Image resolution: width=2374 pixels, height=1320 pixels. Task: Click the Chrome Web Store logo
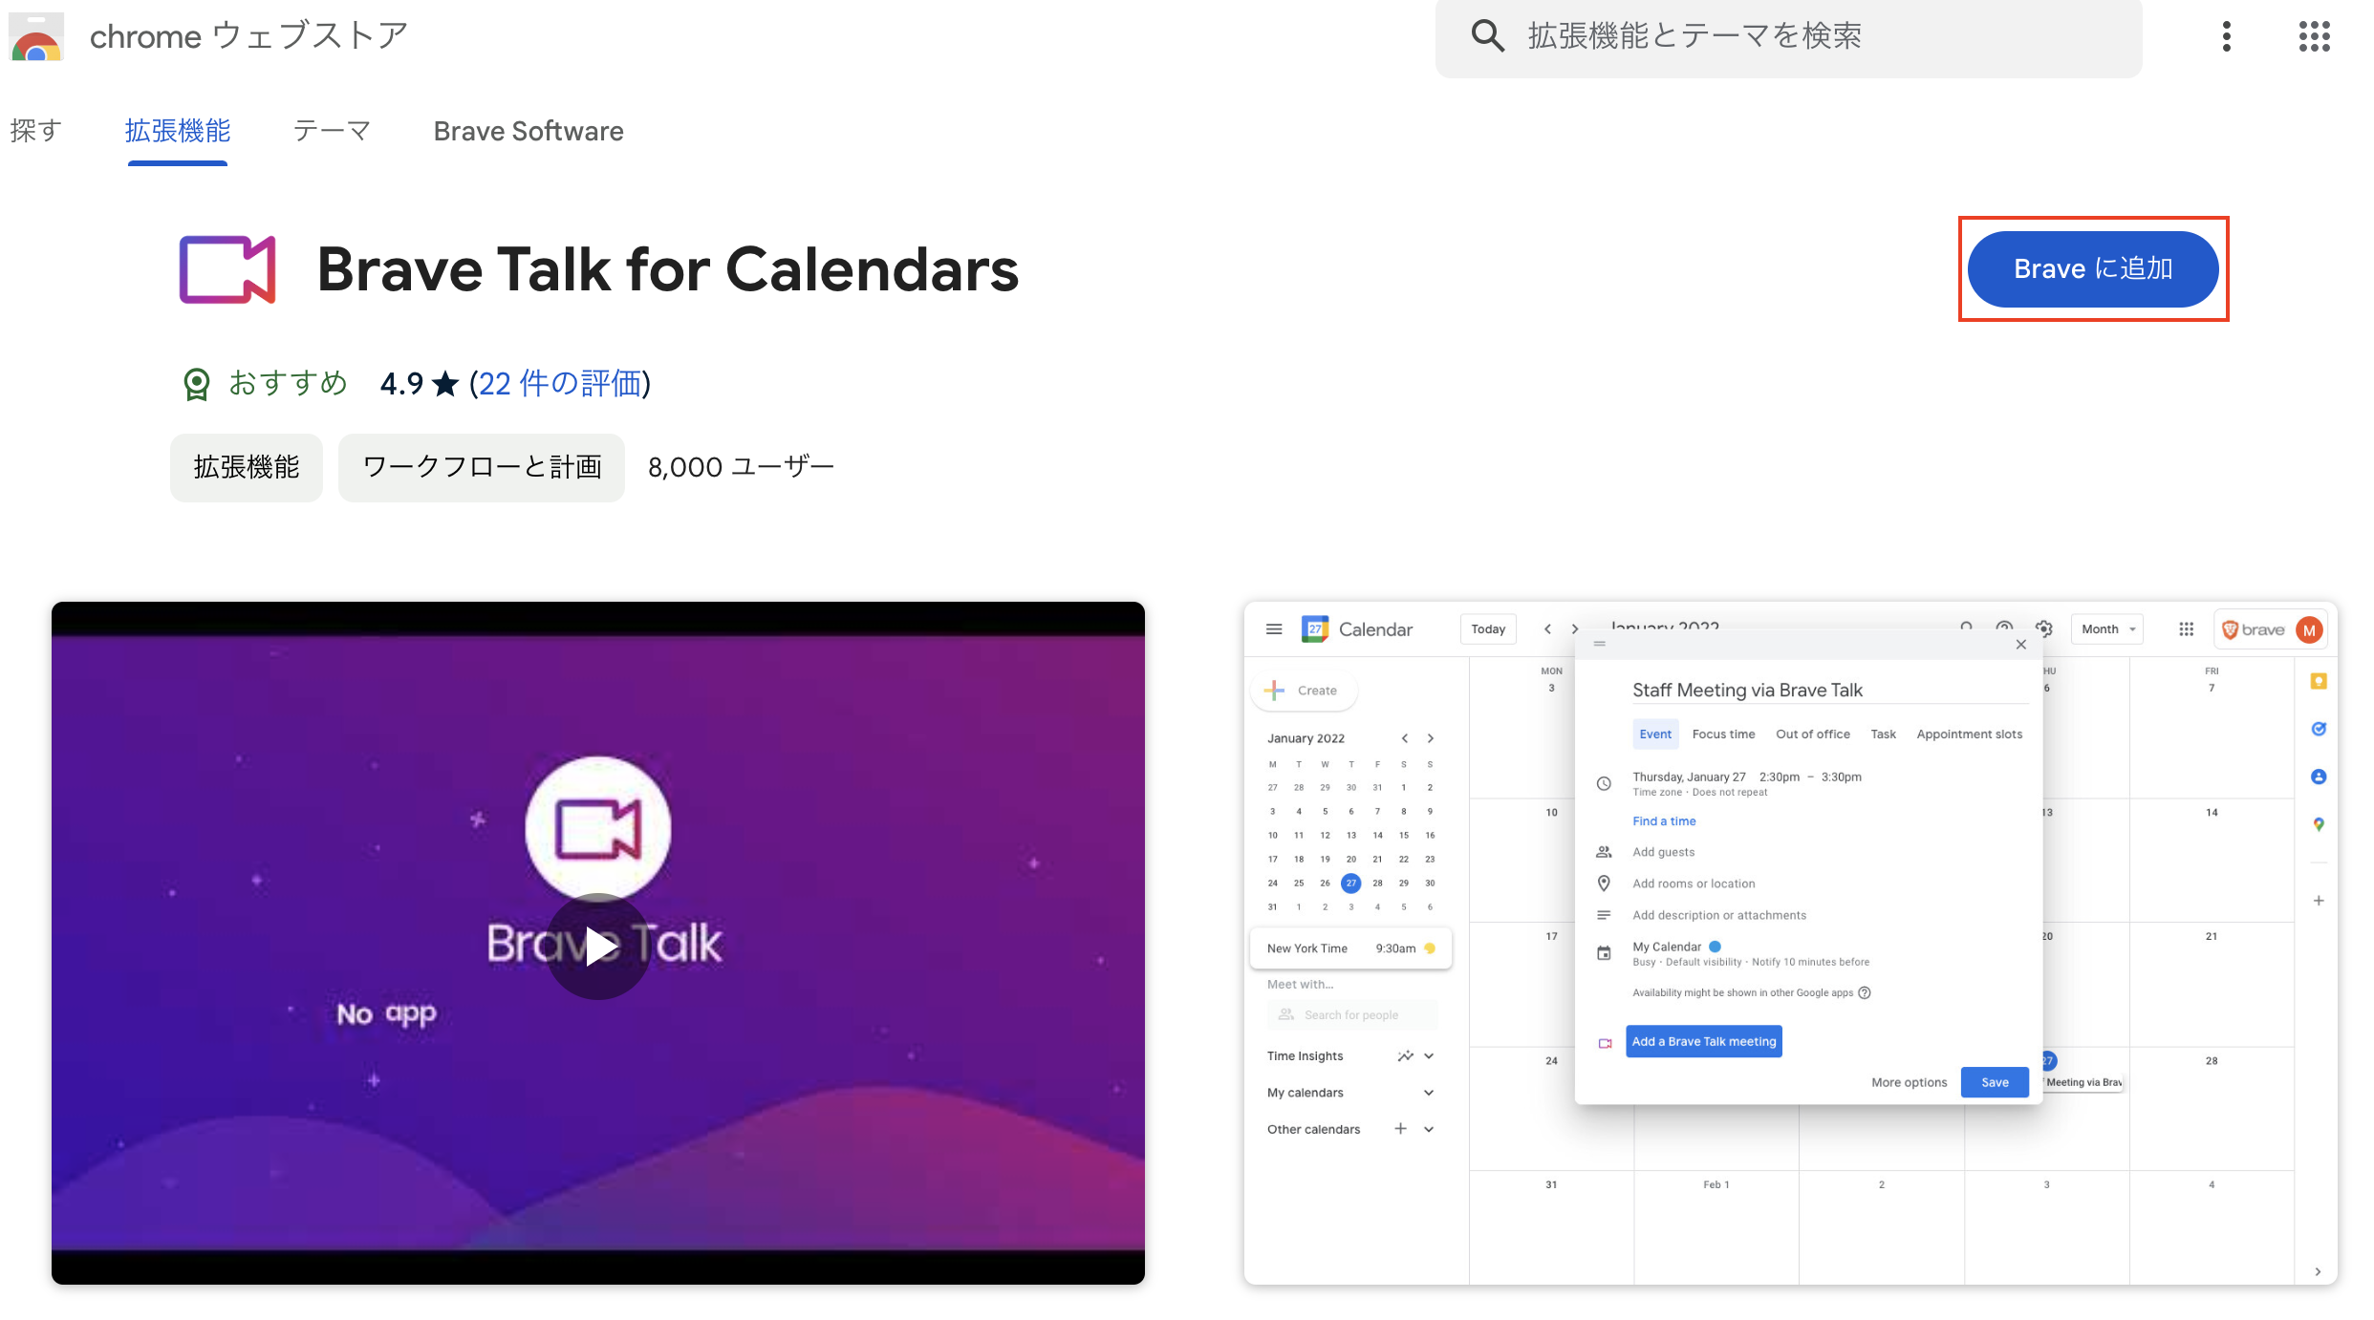point(36,36)
